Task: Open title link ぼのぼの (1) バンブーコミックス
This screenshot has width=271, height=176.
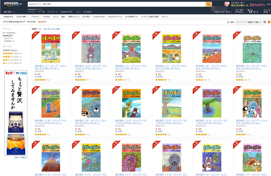Action: [x=50, y=67]
